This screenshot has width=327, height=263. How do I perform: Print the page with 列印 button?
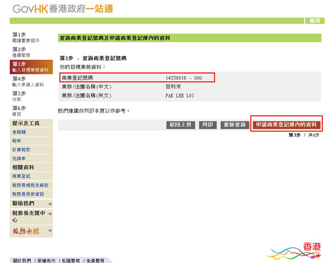(207, 125)
